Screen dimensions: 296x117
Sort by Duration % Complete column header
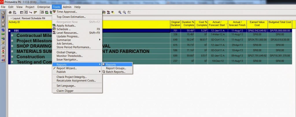[x=188, y=24]
